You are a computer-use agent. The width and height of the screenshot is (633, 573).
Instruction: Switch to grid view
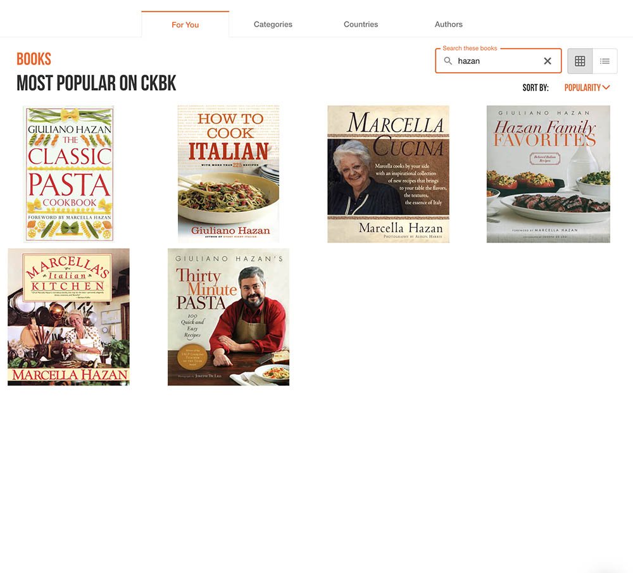580,61
